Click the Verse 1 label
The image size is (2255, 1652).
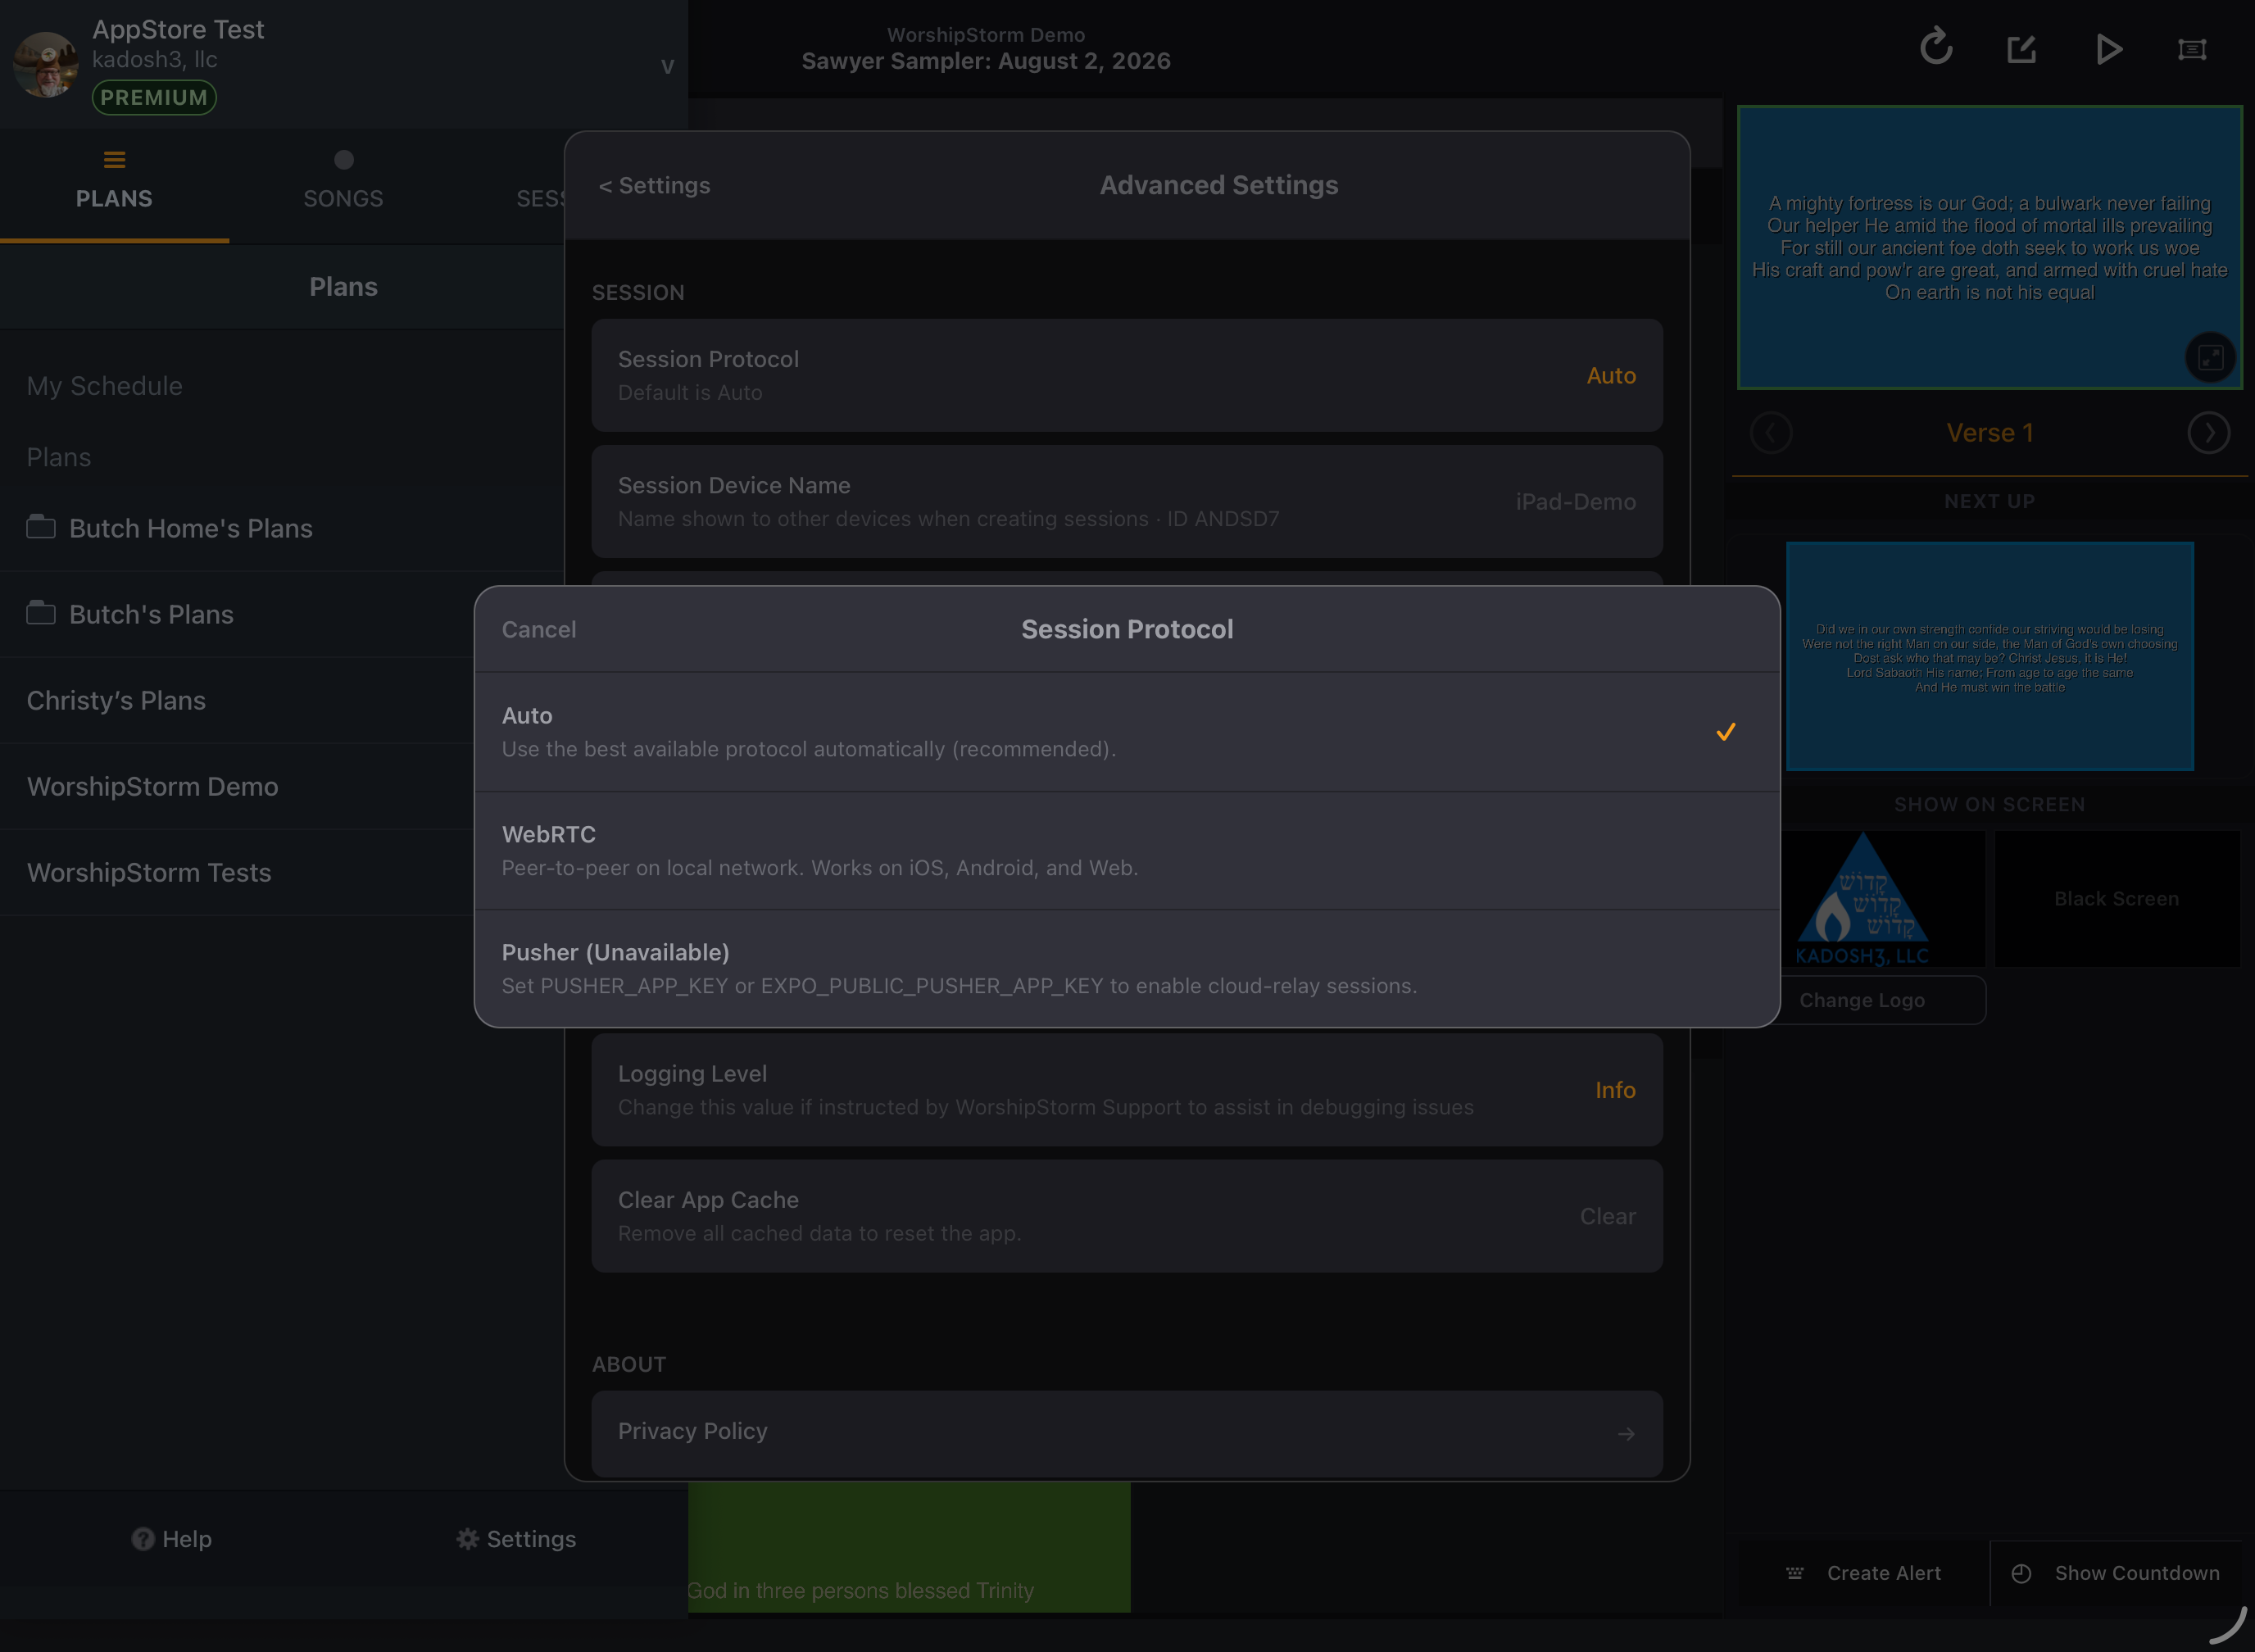[x=1989, y=433]
